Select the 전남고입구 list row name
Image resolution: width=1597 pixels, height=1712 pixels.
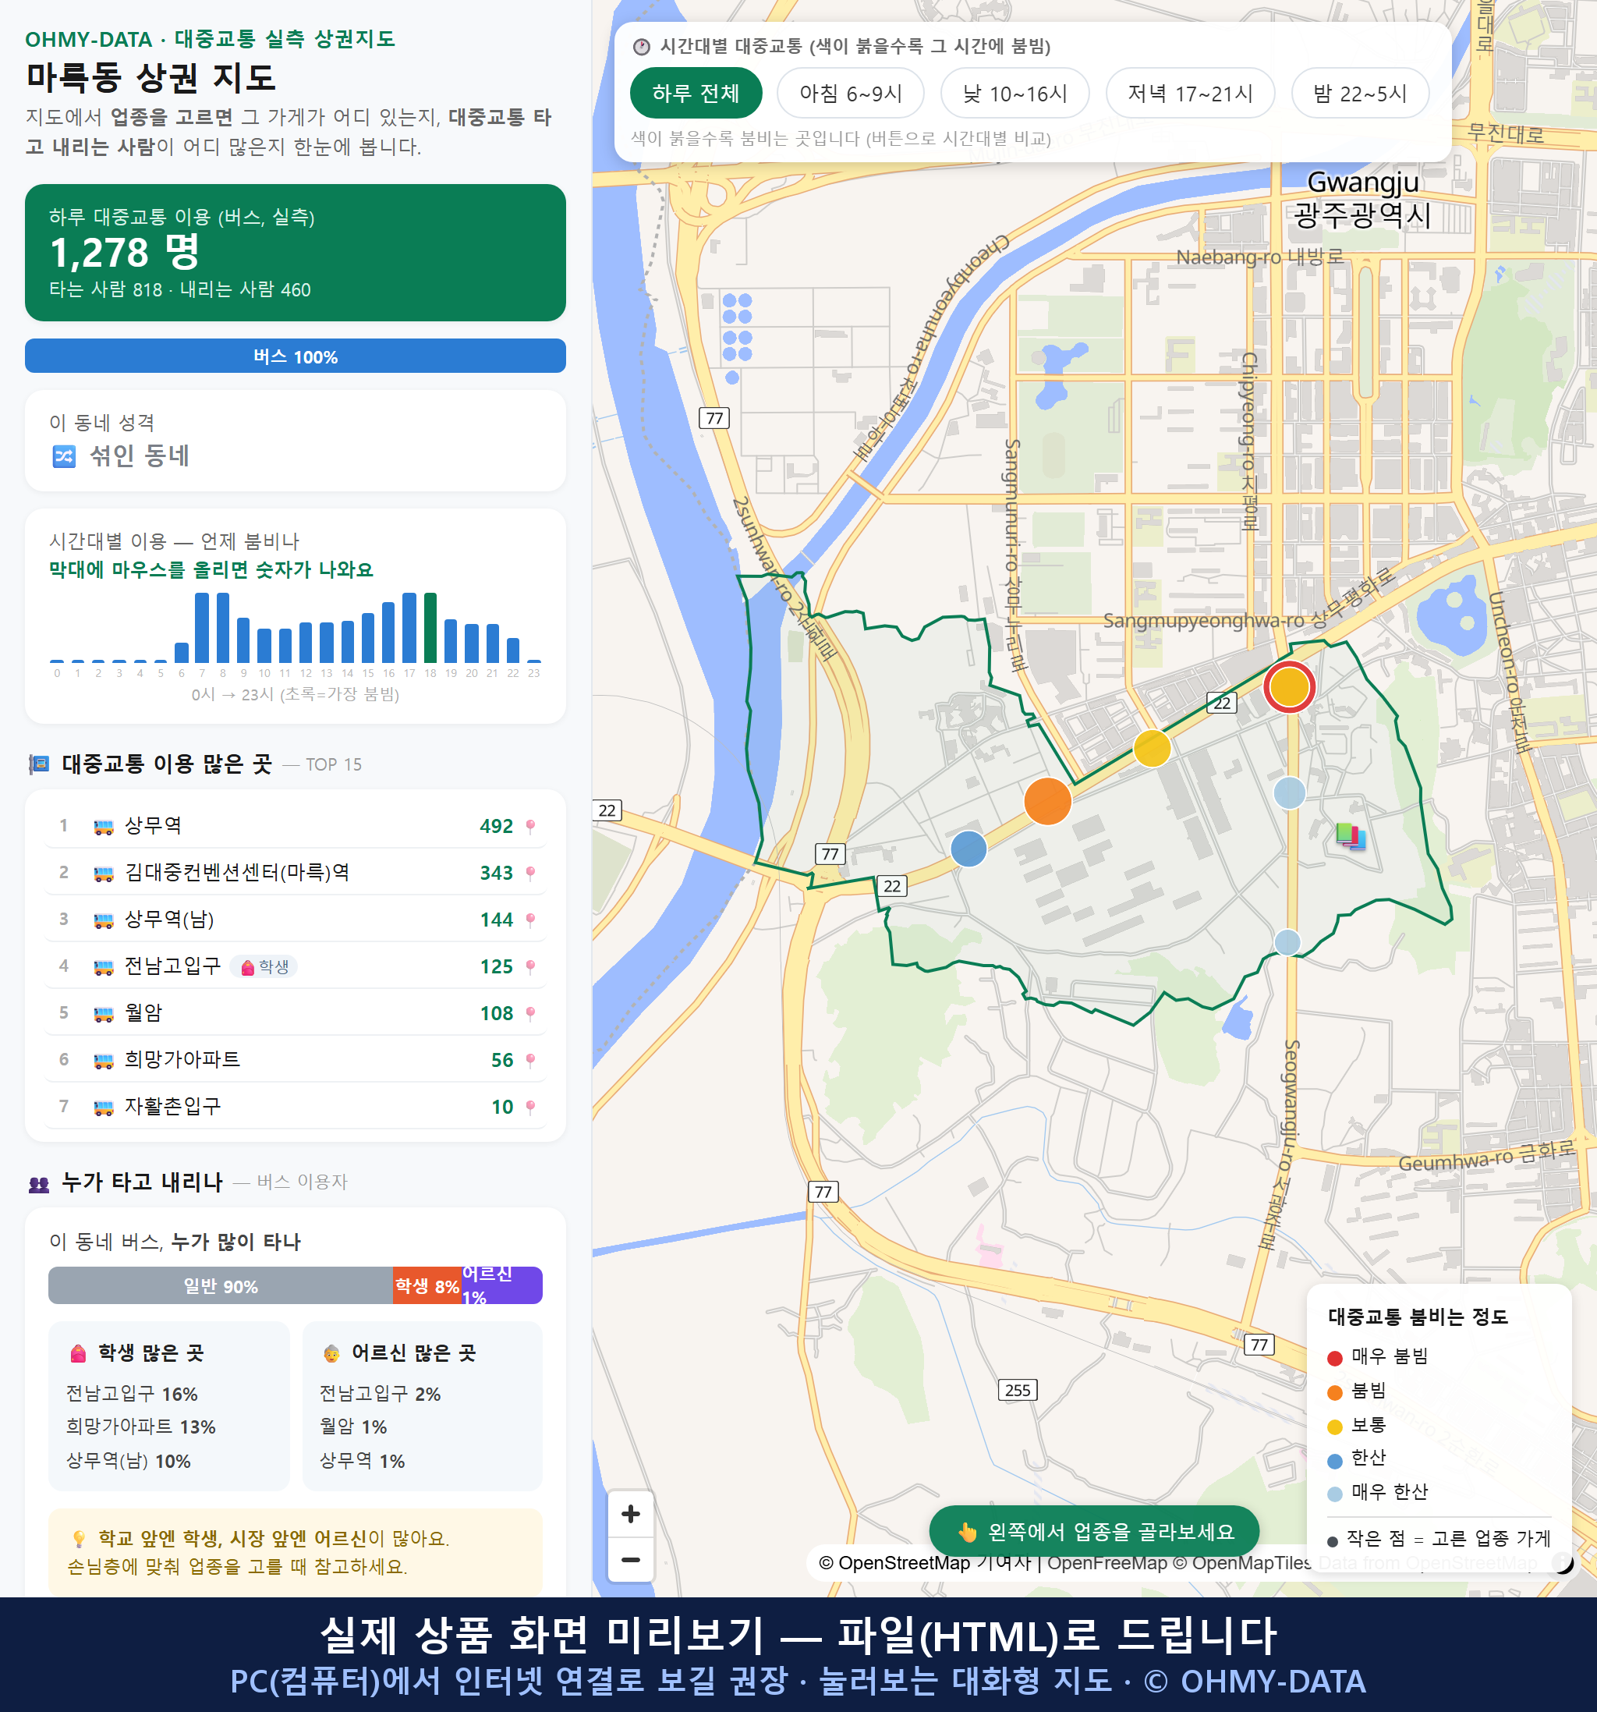click(x=173, y=966)
